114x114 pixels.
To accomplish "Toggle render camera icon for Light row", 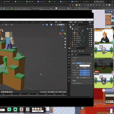I will tap(91, 33).
